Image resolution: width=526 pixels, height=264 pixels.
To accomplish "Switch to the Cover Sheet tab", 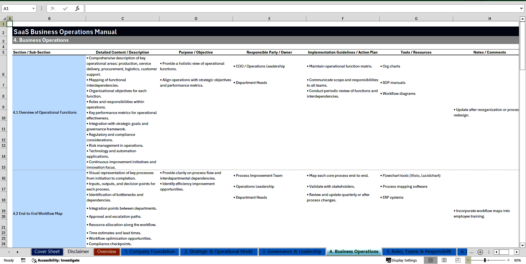I will tap(47, 252).
